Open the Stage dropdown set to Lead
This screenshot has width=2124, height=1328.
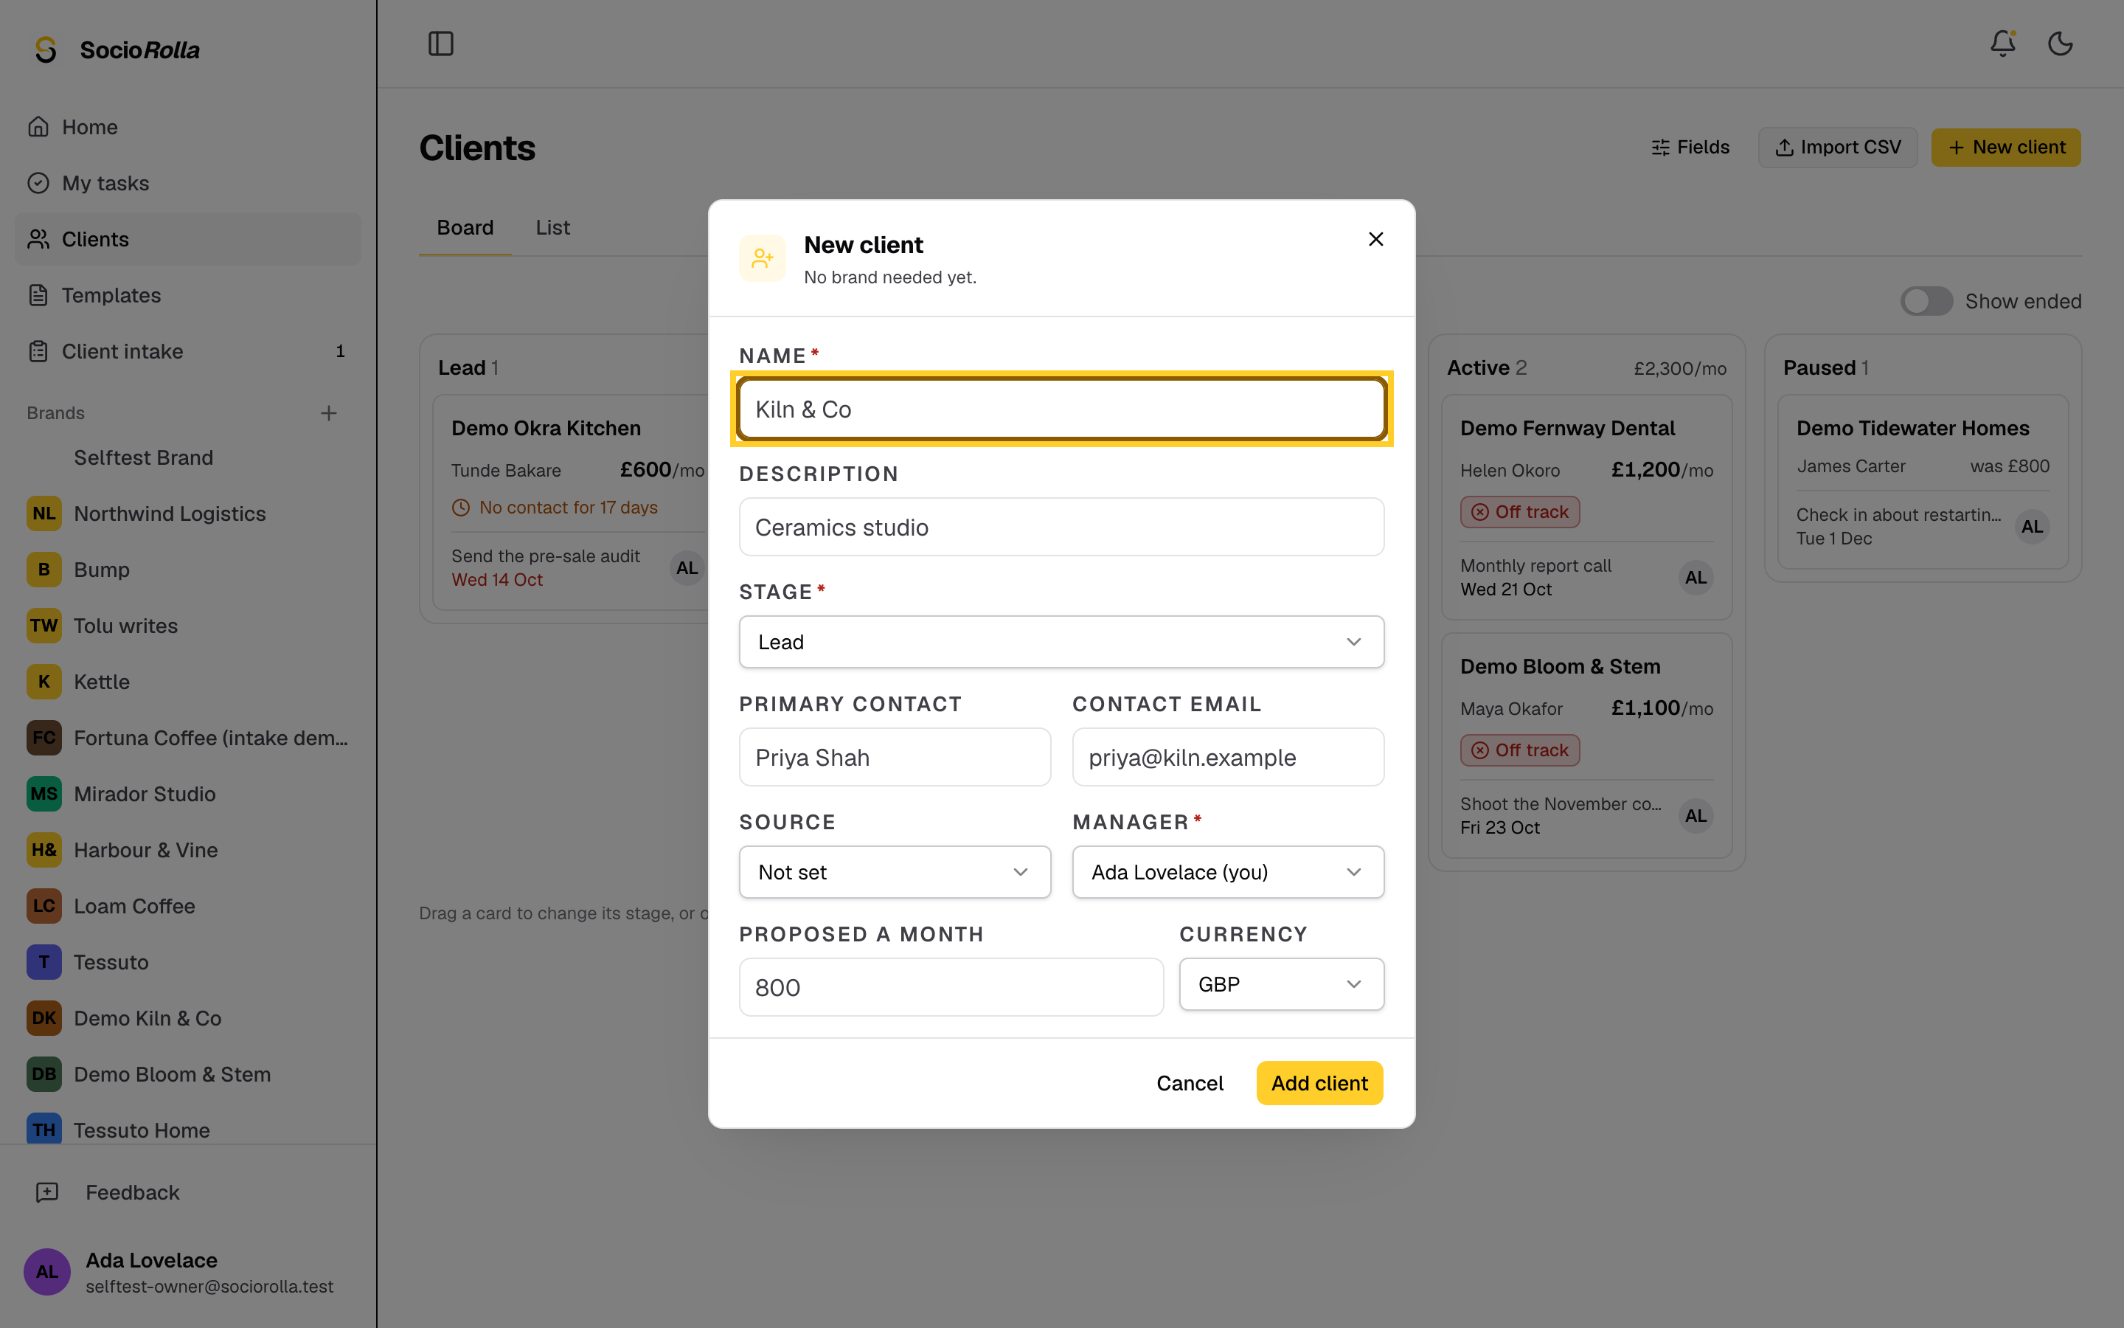(1061, 642)
